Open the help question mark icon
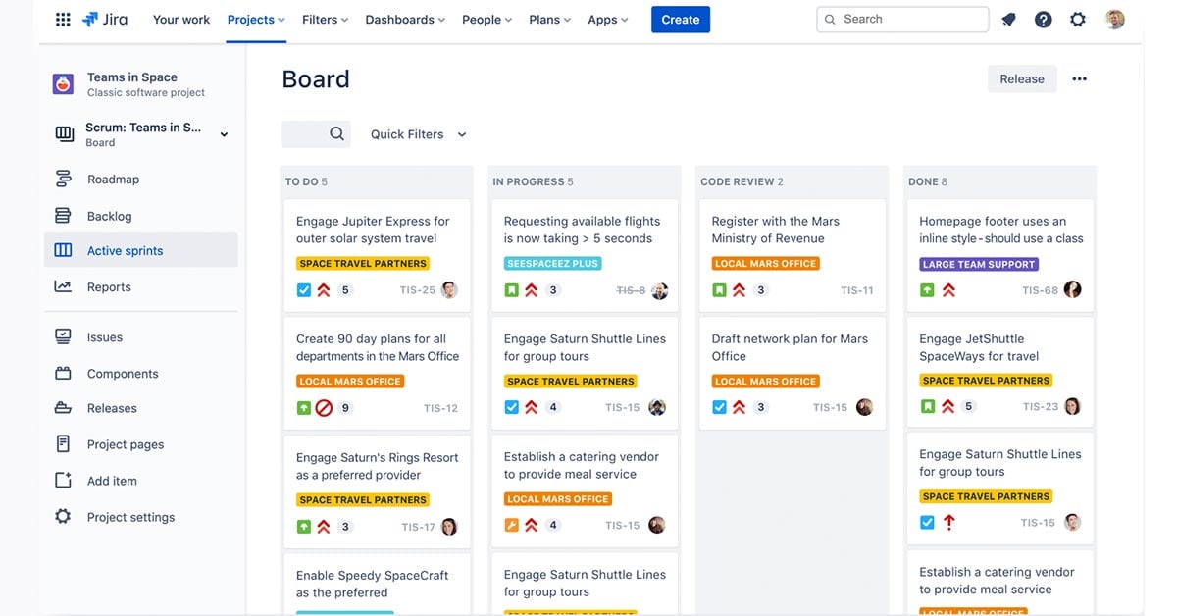 (1043, 20)
